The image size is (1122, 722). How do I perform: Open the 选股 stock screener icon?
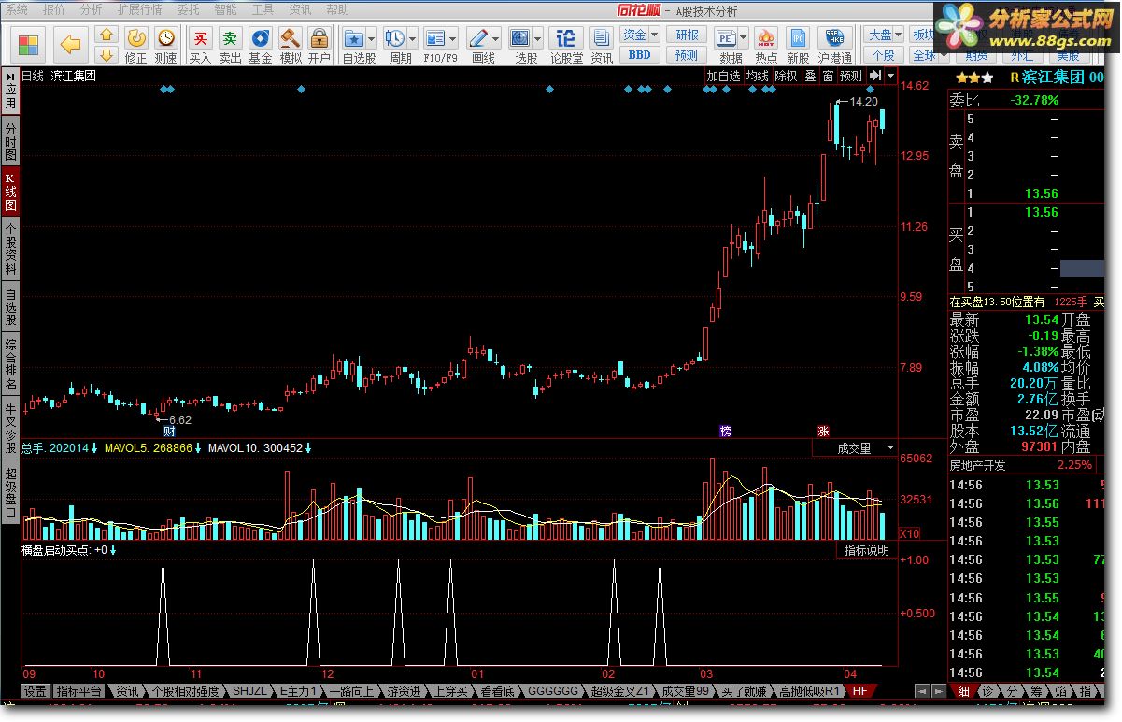[x=519, y=38]
